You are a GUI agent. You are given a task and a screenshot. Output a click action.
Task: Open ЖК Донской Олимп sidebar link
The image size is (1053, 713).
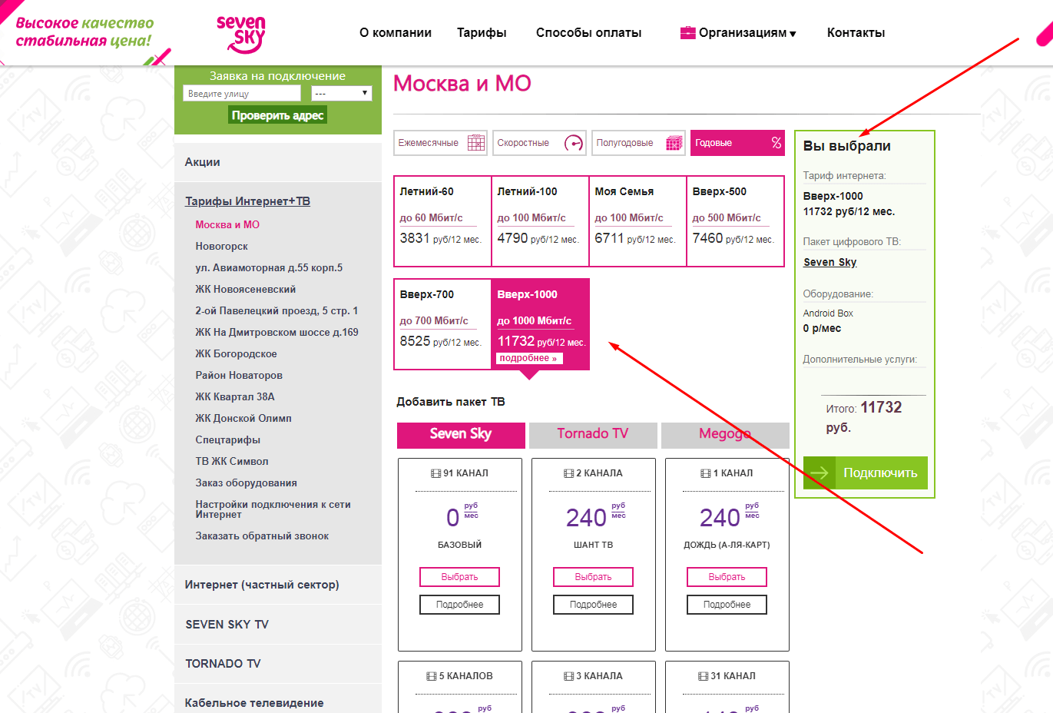point(243,419)
